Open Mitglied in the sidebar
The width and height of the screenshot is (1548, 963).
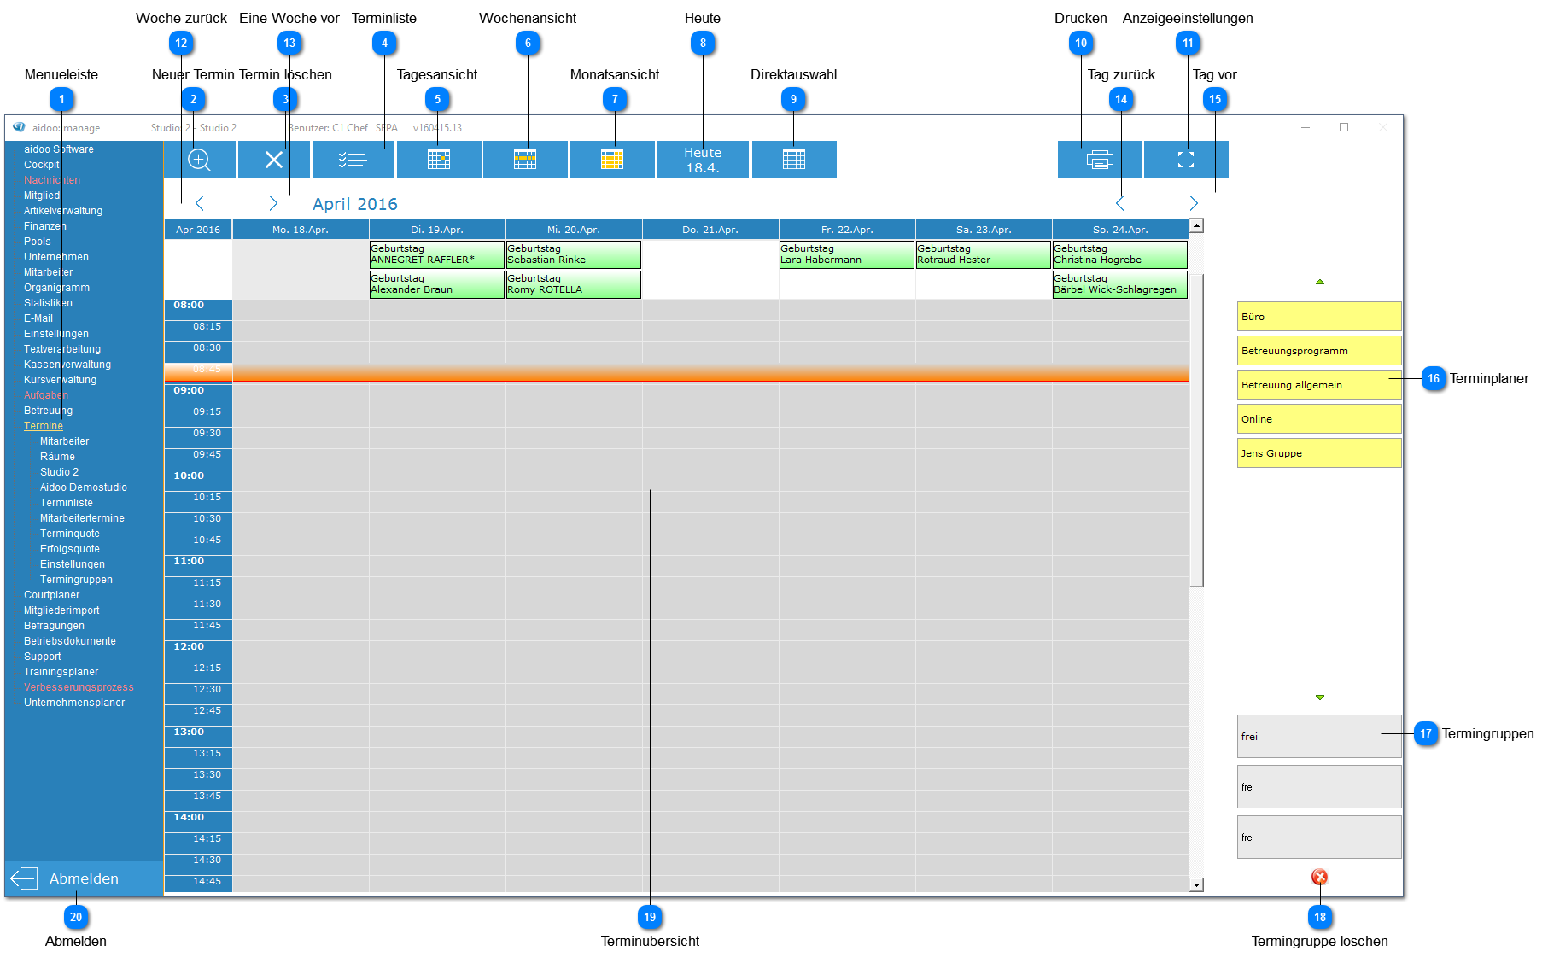pos(42,196)
